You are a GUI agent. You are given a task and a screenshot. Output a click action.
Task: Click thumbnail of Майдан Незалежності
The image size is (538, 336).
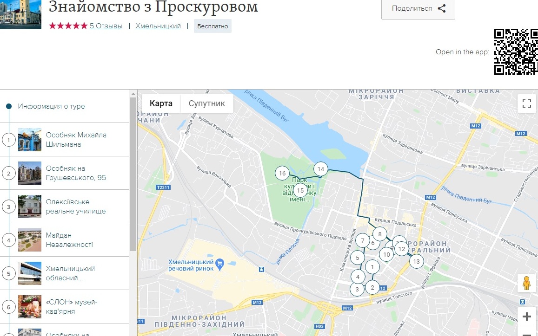pyautogui.click(x=29, y=240)
